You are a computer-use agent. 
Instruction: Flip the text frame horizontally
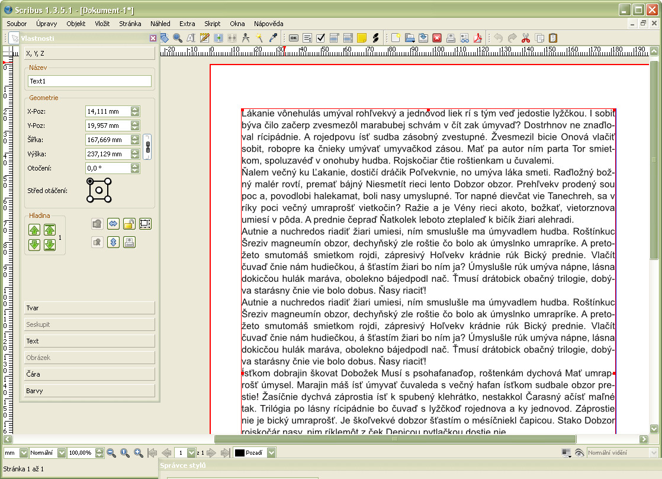[x=113, y=224]
